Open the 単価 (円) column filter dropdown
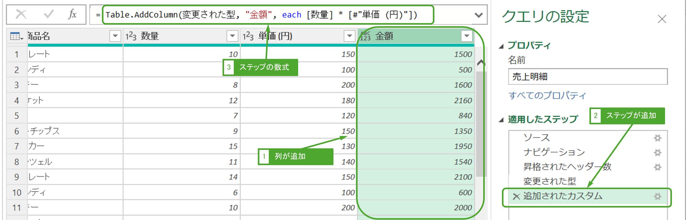686x220 pixels. coord(349,36)
